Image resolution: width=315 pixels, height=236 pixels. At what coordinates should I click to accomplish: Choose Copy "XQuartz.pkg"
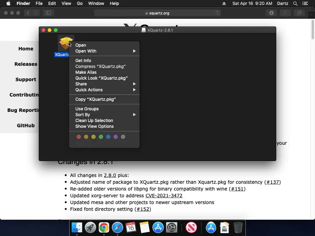104,99
